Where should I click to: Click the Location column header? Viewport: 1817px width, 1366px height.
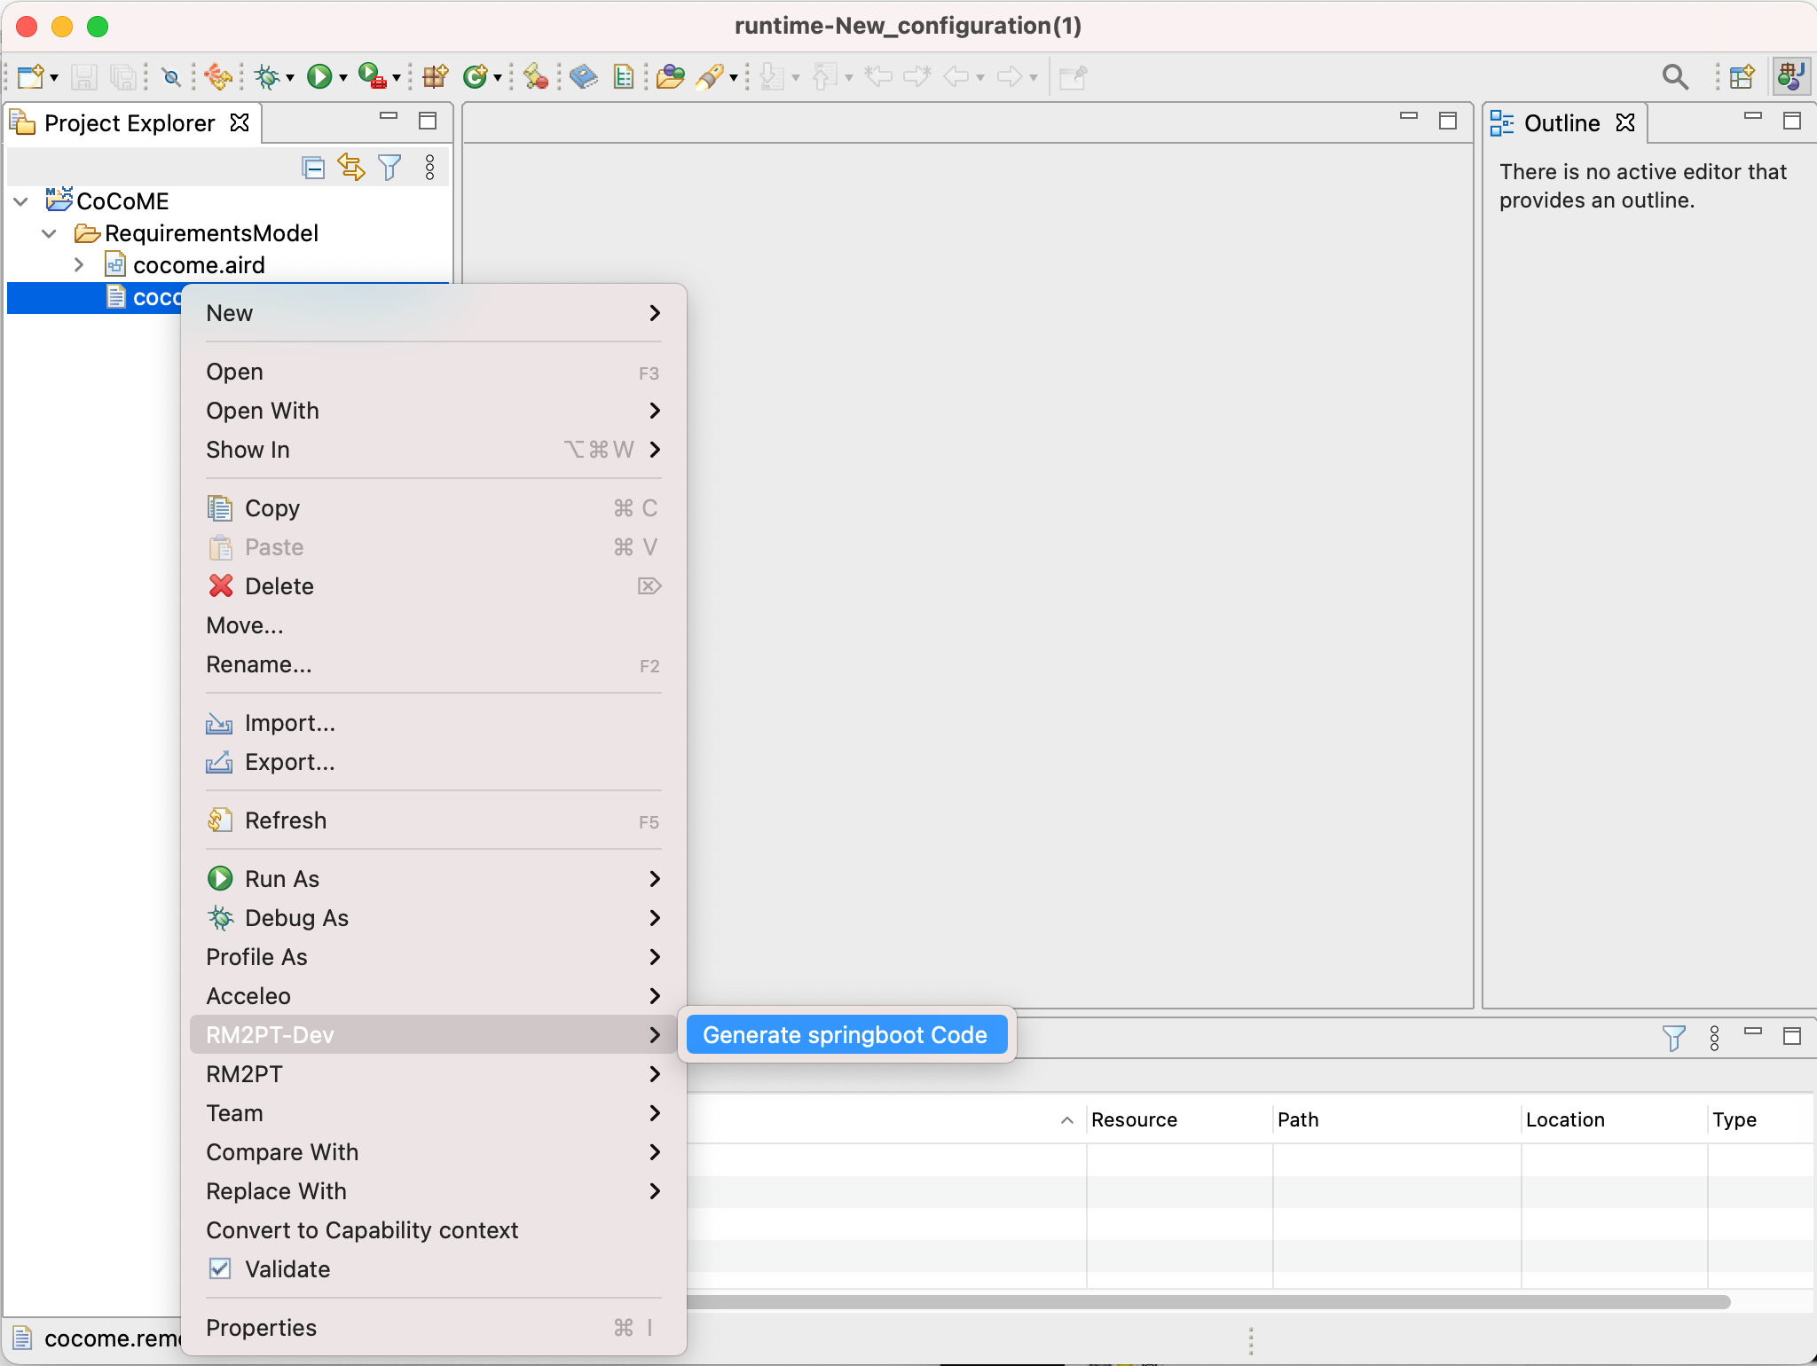point(1564,1119)
